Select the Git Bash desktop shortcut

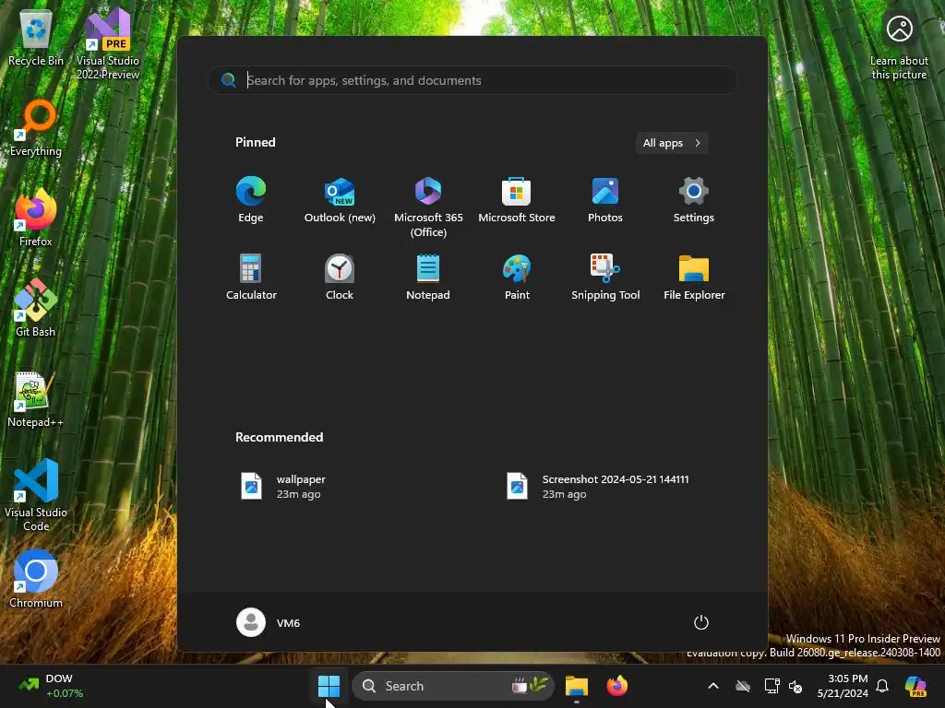click(36, 308)
